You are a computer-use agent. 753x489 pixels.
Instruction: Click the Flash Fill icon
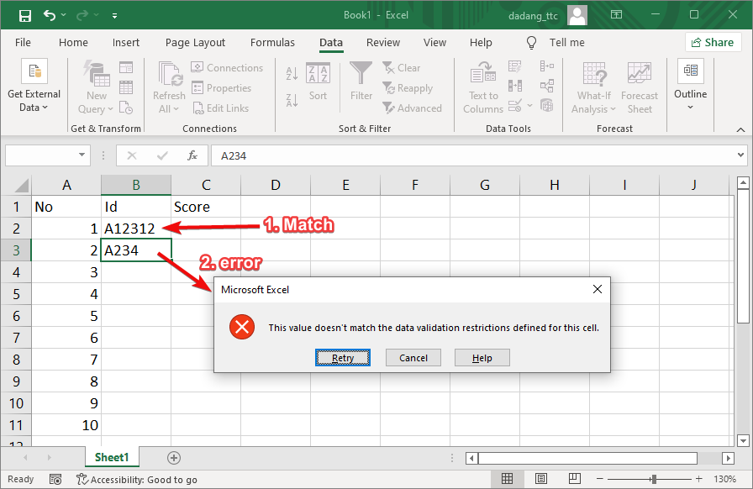[514, 66]
